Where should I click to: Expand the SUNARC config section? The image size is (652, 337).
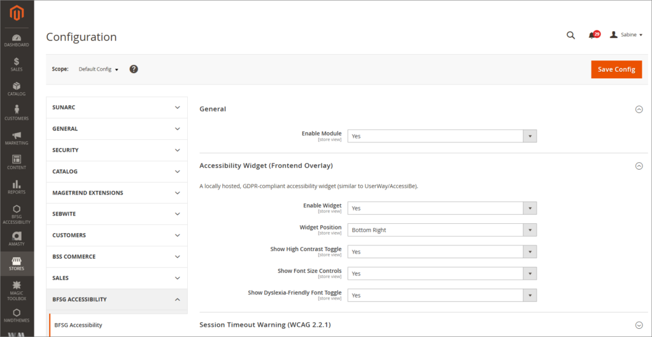[x=117, y=107]
